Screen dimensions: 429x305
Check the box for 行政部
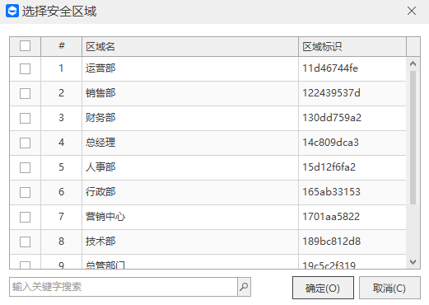pos(25,192)
